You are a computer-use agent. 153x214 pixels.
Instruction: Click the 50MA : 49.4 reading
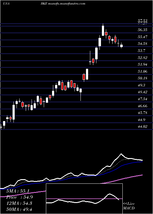(x=19, y=209)
